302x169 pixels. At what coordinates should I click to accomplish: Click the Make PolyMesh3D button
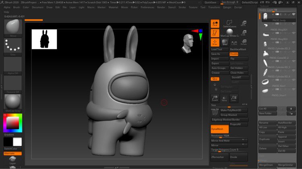(234, 110)
